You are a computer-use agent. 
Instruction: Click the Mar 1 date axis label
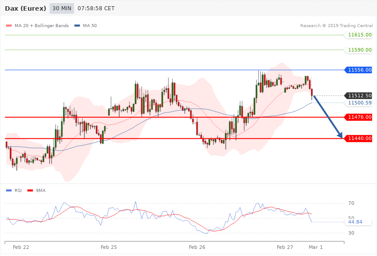coord(316,247)
